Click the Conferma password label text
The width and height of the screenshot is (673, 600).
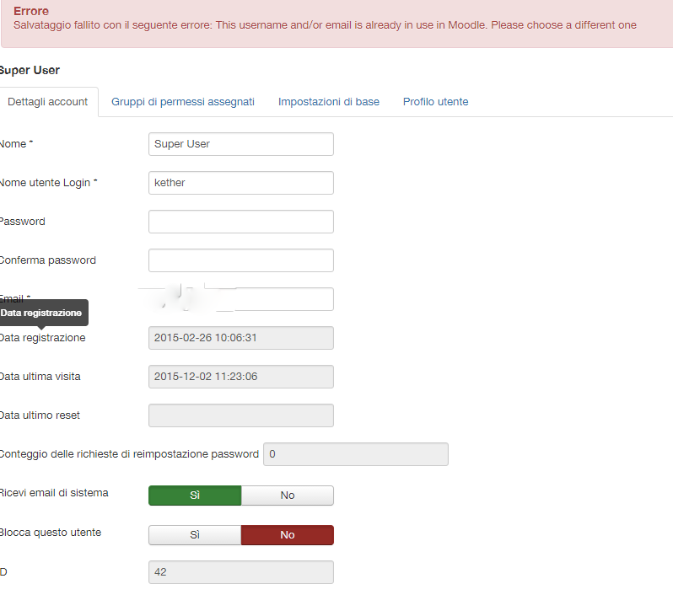coord(47,260)
